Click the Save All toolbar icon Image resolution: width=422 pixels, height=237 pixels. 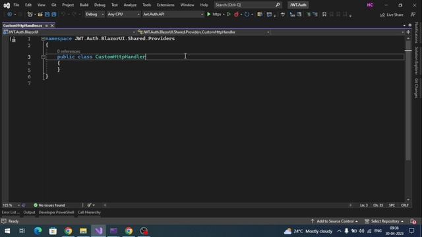pos(54,14)
